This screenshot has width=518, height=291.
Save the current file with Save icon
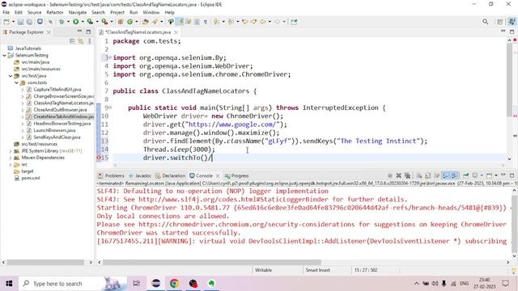click(20, 22)
